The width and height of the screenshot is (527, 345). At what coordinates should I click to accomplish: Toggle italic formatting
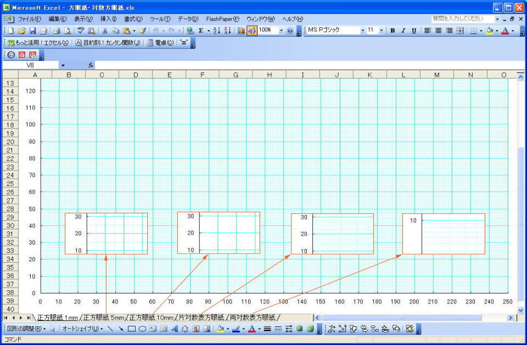[403, 30]
